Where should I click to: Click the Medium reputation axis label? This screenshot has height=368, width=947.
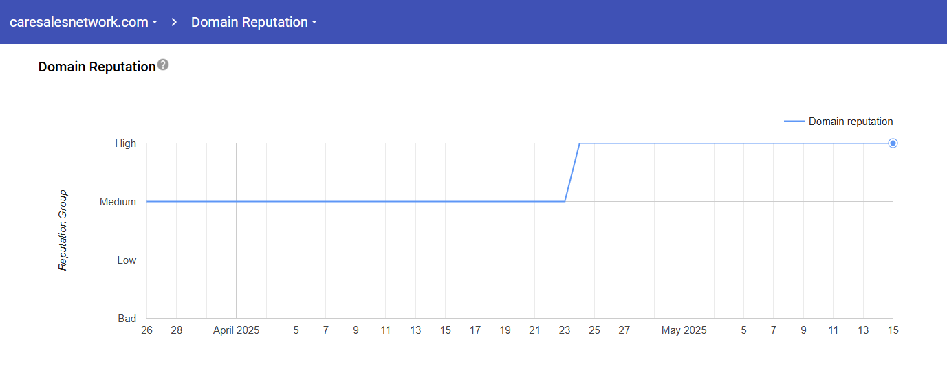118,202
